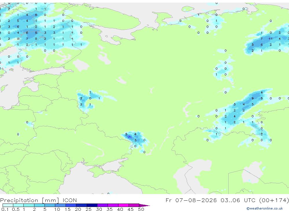Click the legend label "35"

(110, 209)
